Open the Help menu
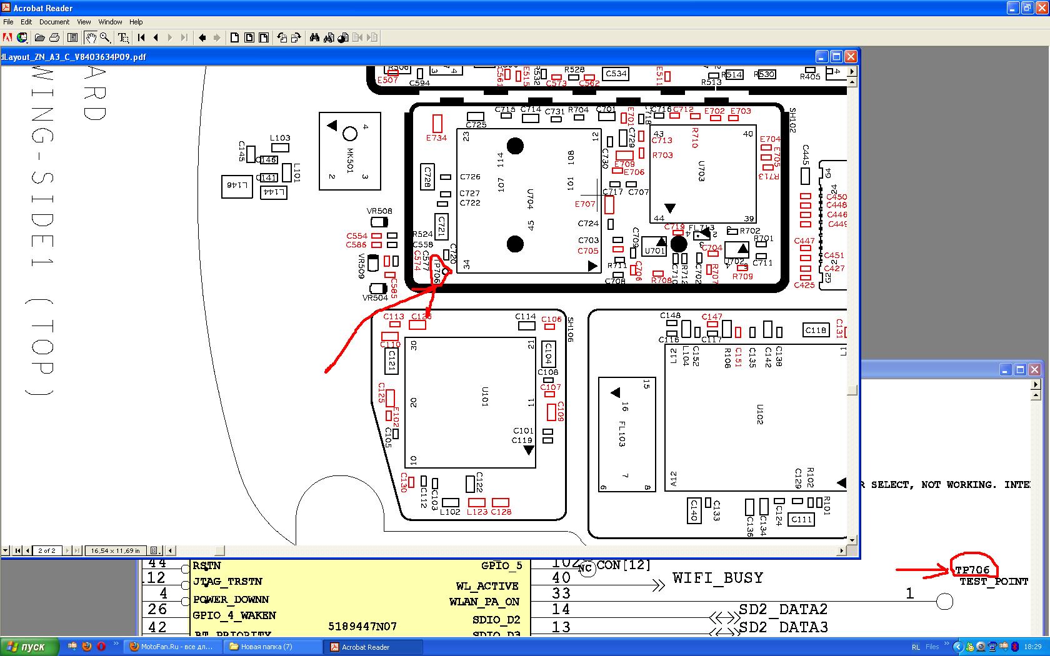 pos(136,22)
